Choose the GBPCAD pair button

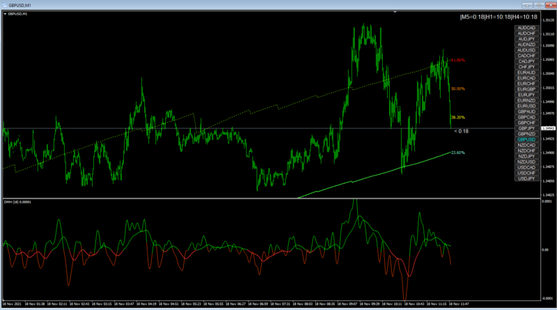526,117
